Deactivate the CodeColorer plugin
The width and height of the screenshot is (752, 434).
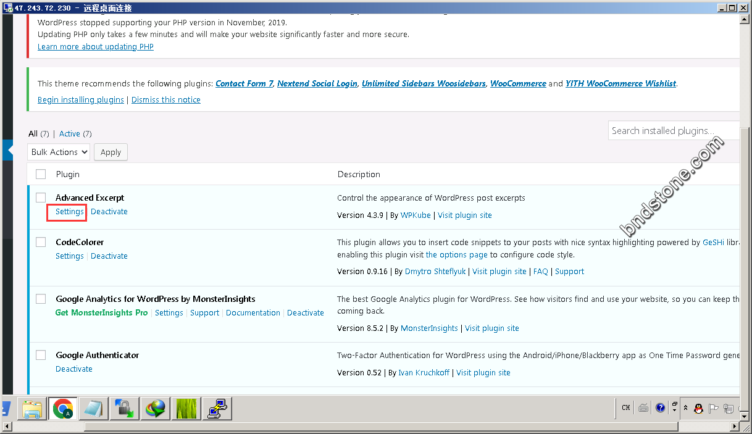pos(109,256)
